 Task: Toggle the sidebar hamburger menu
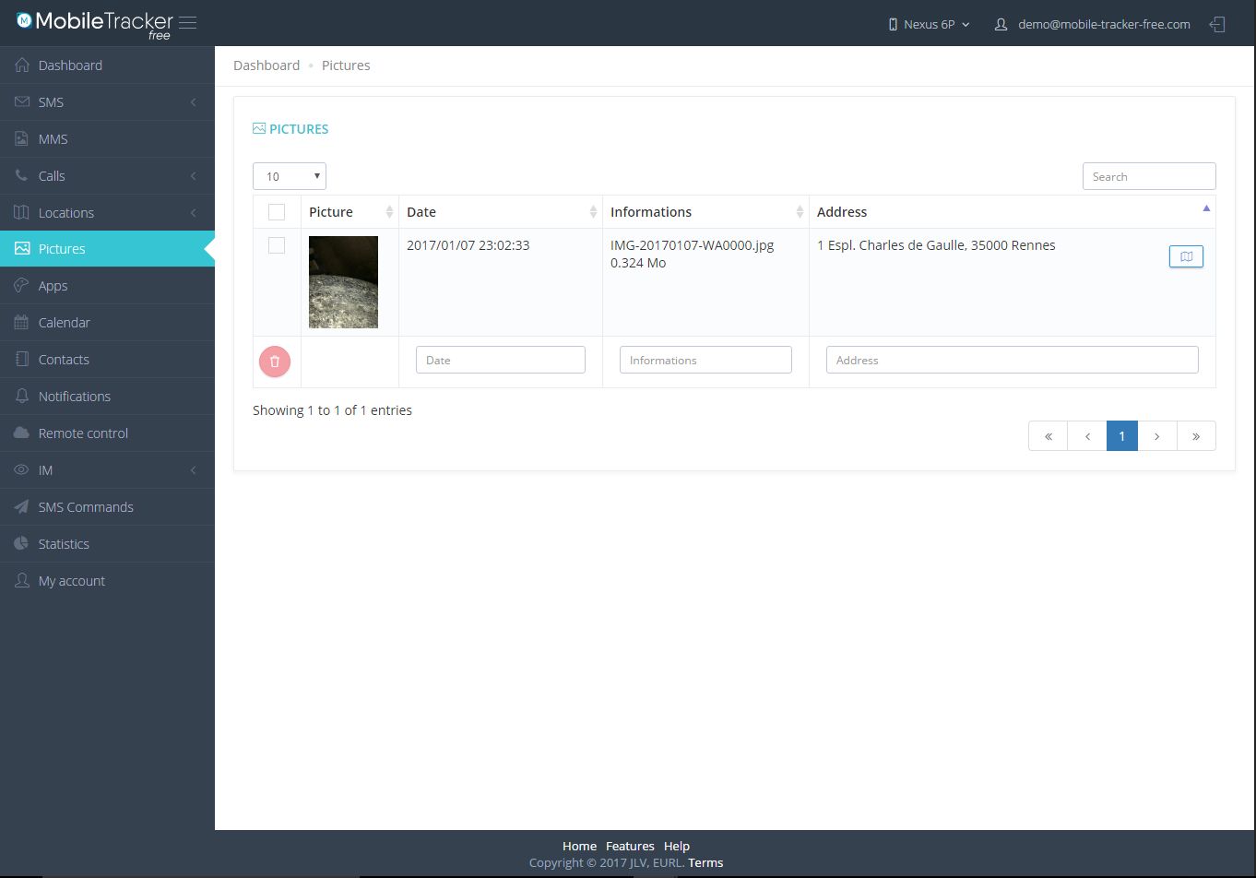tap(187, 23)
